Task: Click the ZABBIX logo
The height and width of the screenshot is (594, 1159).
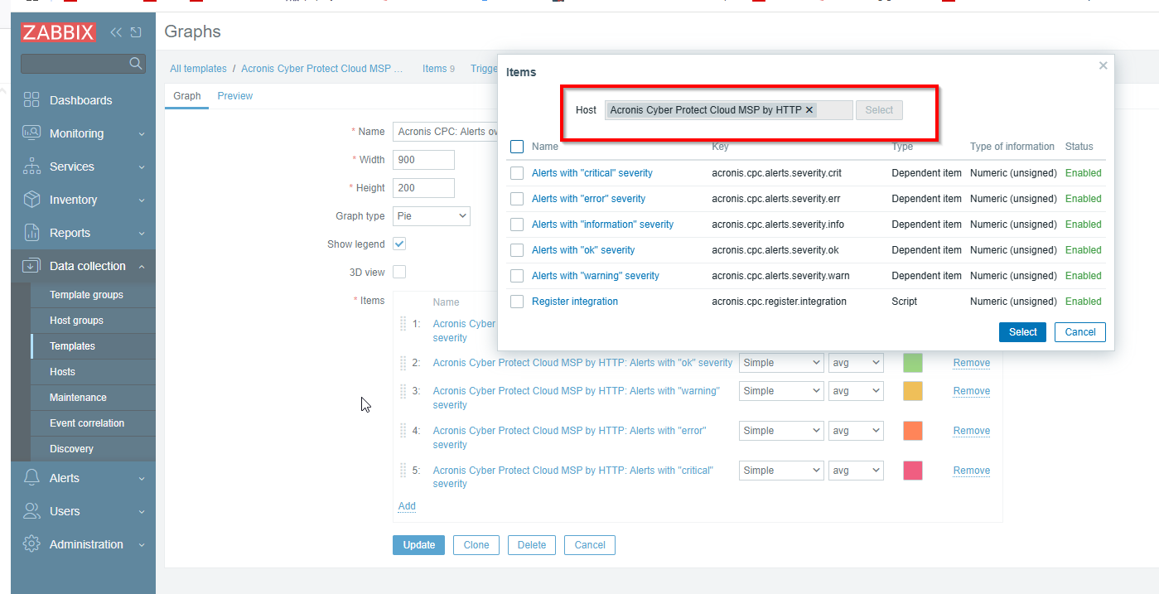Action: (58, 32)
